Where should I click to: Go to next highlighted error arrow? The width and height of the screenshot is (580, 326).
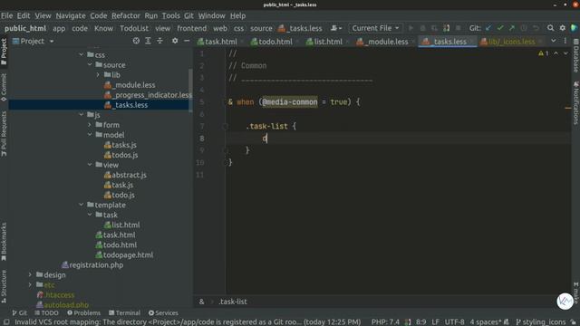coord(565,53)
